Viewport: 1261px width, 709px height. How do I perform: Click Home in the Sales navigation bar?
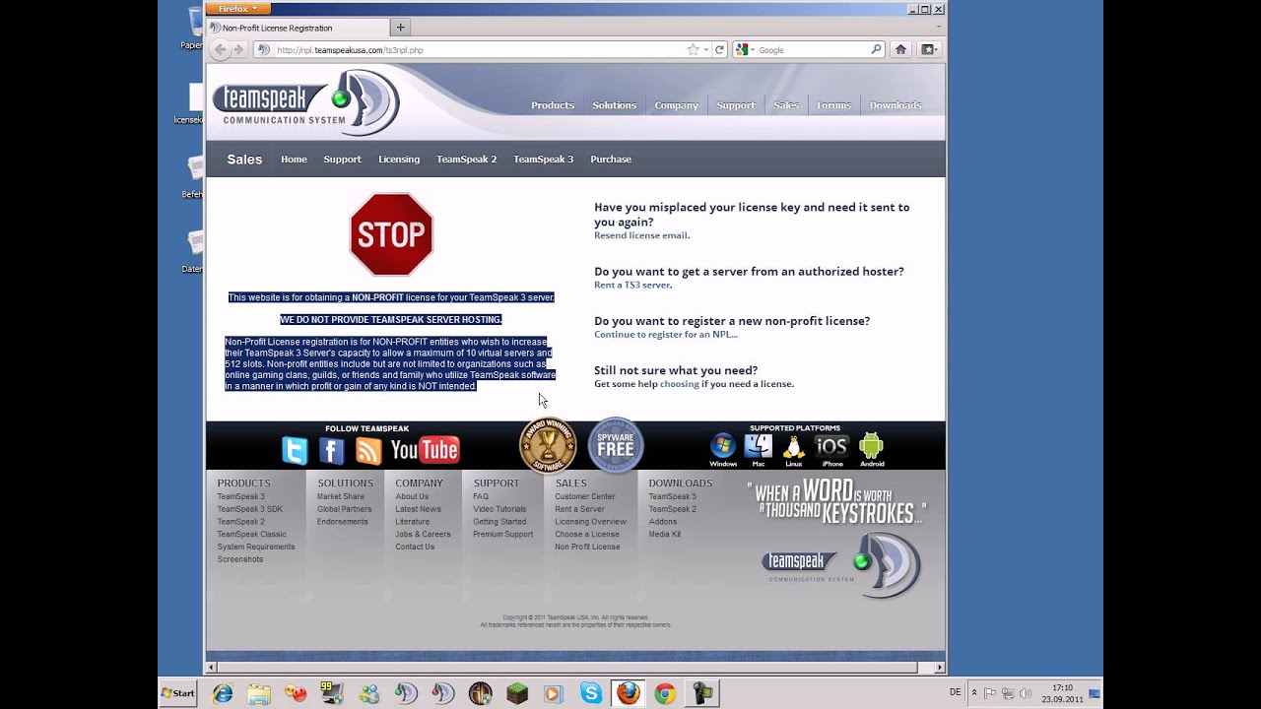pos(294,160)
